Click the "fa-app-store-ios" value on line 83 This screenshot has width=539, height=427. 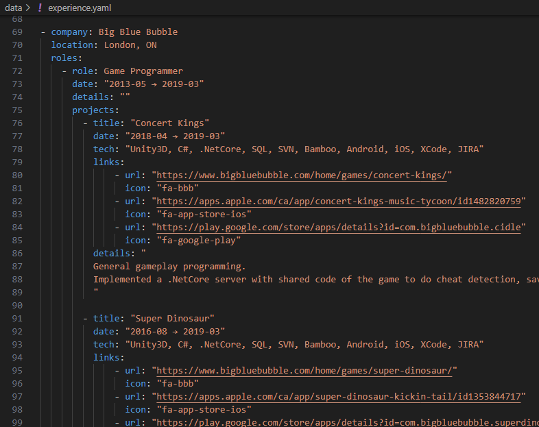point(204,215)
